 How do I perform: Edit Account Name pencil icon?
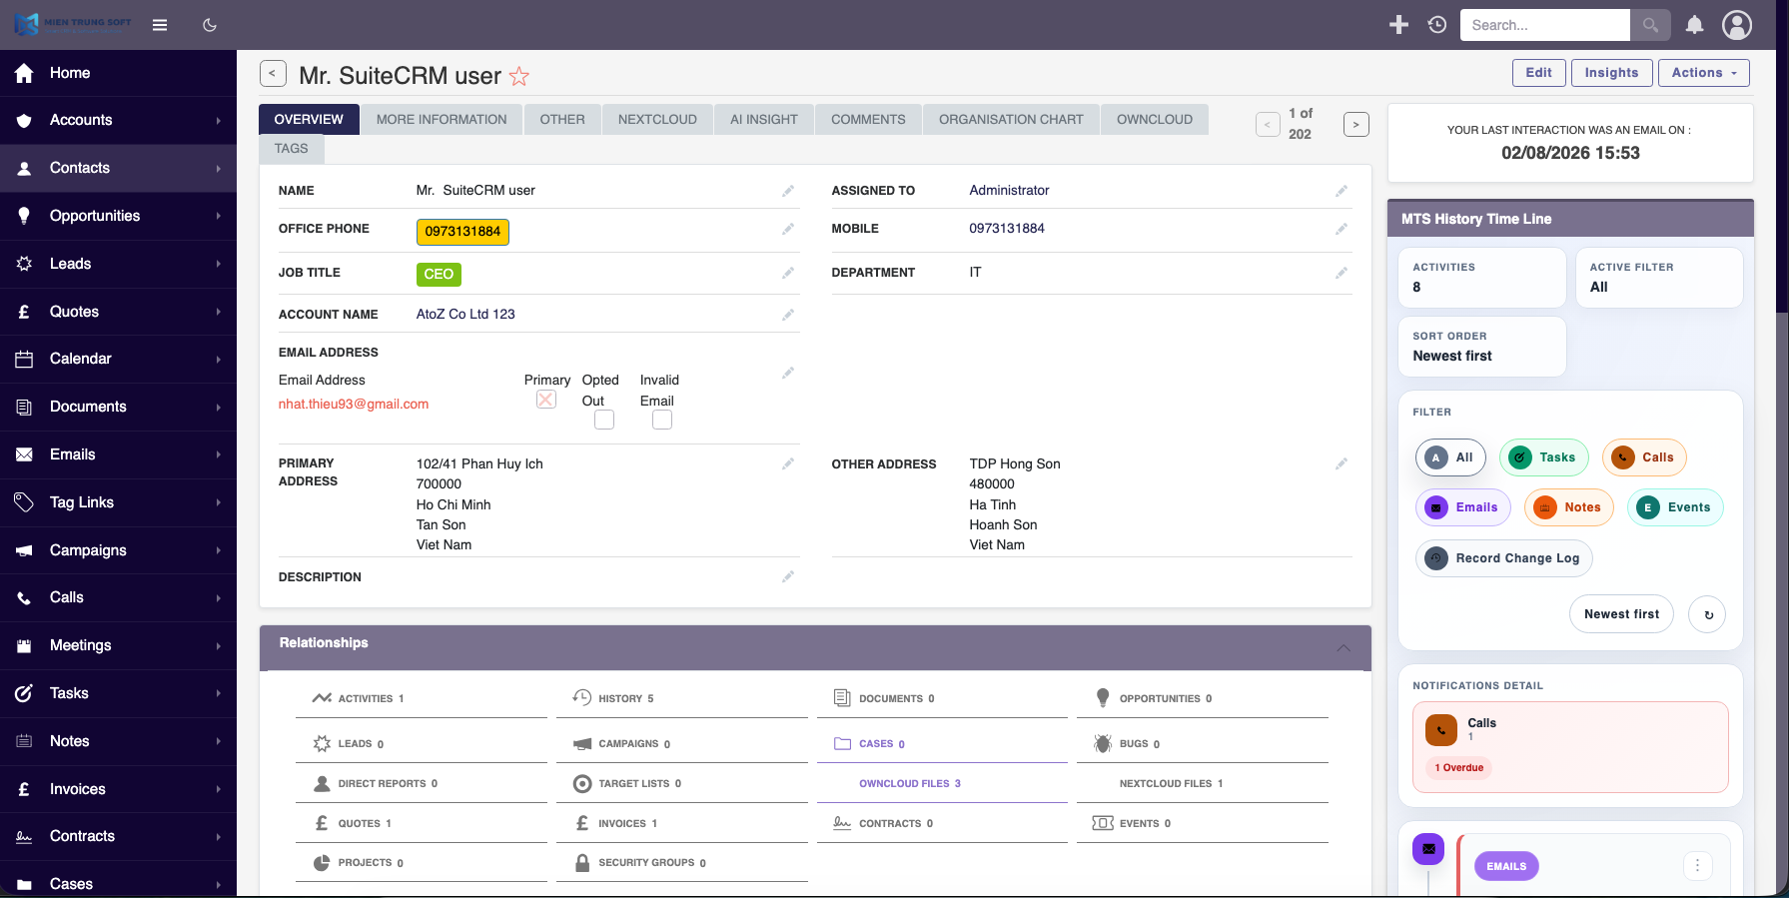788,315
